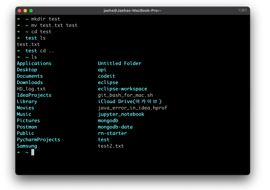This screenshot has width=270, height=190.
Task: Click the green fullscreen window button
Action: tap(31, 11)
